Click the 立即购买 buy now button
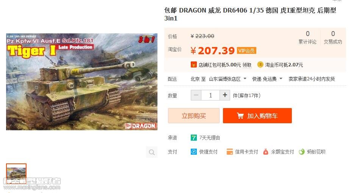The image size is (349, 193). 194,116
